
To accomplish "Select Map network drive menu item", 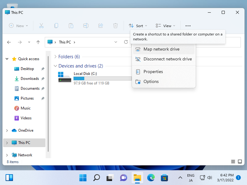I will pyautogui.click(x=161, y=49).
